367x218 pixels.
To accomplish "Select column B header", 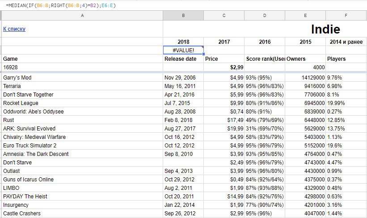I will (x=183, y=16).
